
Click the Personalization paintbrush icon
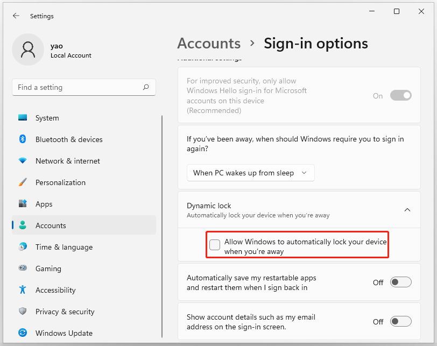(x=23, y=182)
